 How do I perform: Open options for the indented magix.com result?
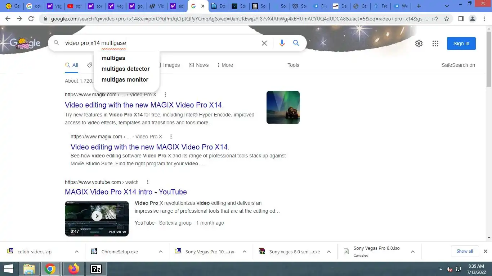[171, 137]
